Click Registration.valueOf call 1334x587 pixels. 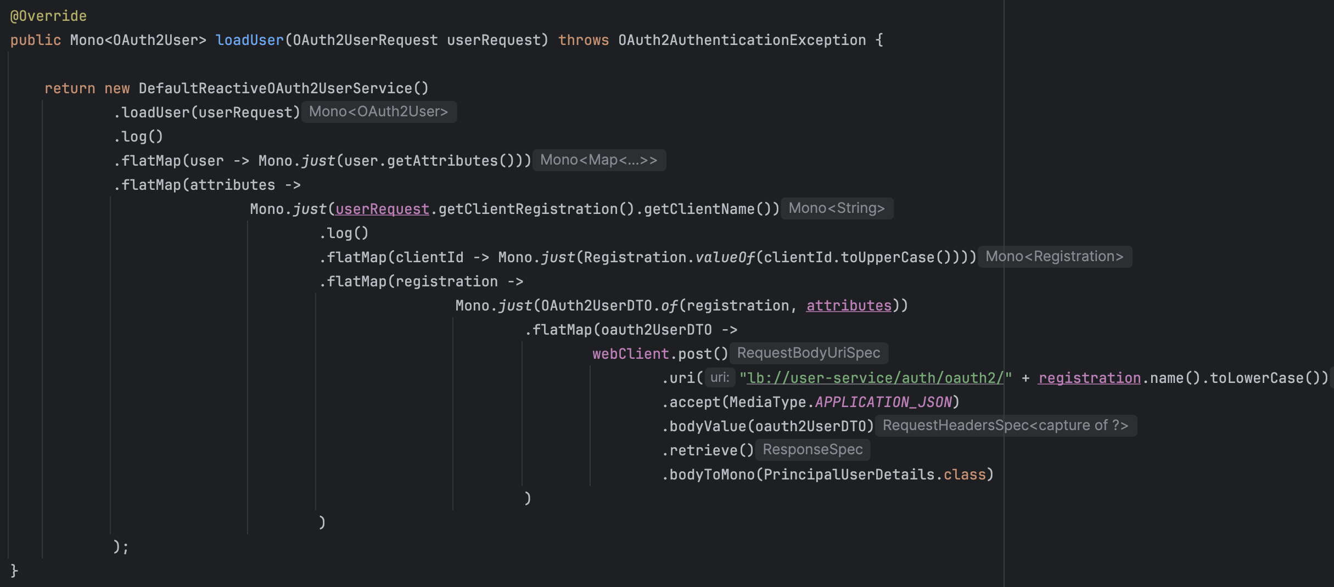(669, 257)
